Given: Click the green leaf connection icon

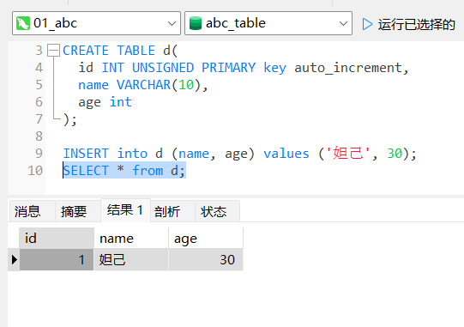Looking at the screenshot, I should 23,23.
